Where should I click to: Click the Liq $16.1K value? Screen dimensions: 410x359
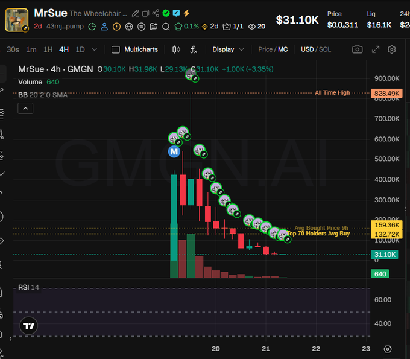[x=379, y=25]
